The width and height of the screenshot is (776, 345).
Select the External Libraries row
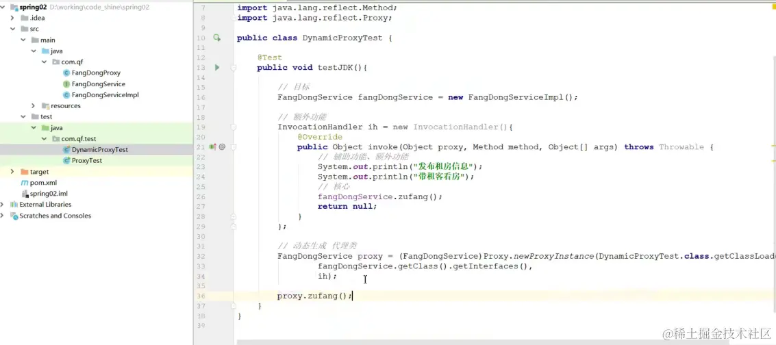[96, 205]
